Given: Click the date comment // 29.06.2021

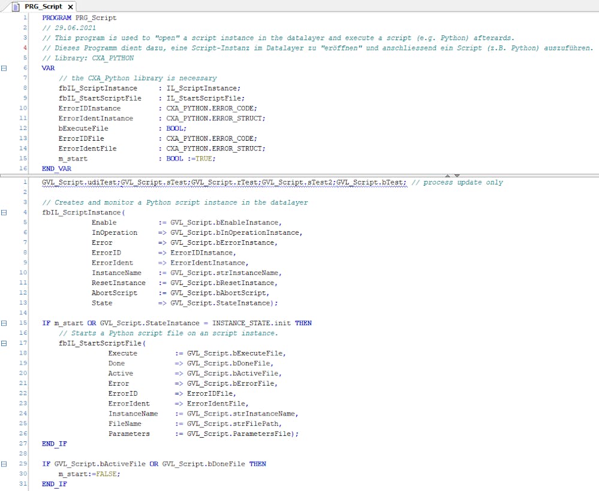Looking at the screenshot, I should 69,28.
